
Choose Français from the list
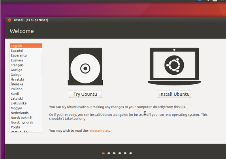click(x=26, y=65)
